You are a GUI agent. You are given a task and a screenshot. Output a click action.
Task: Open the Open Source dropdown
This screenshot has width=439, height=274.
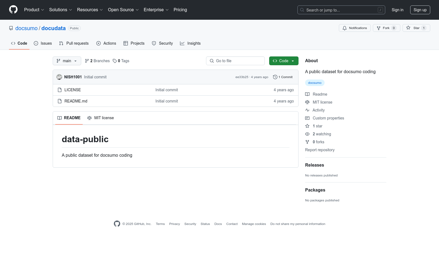(x=123, y=10)
